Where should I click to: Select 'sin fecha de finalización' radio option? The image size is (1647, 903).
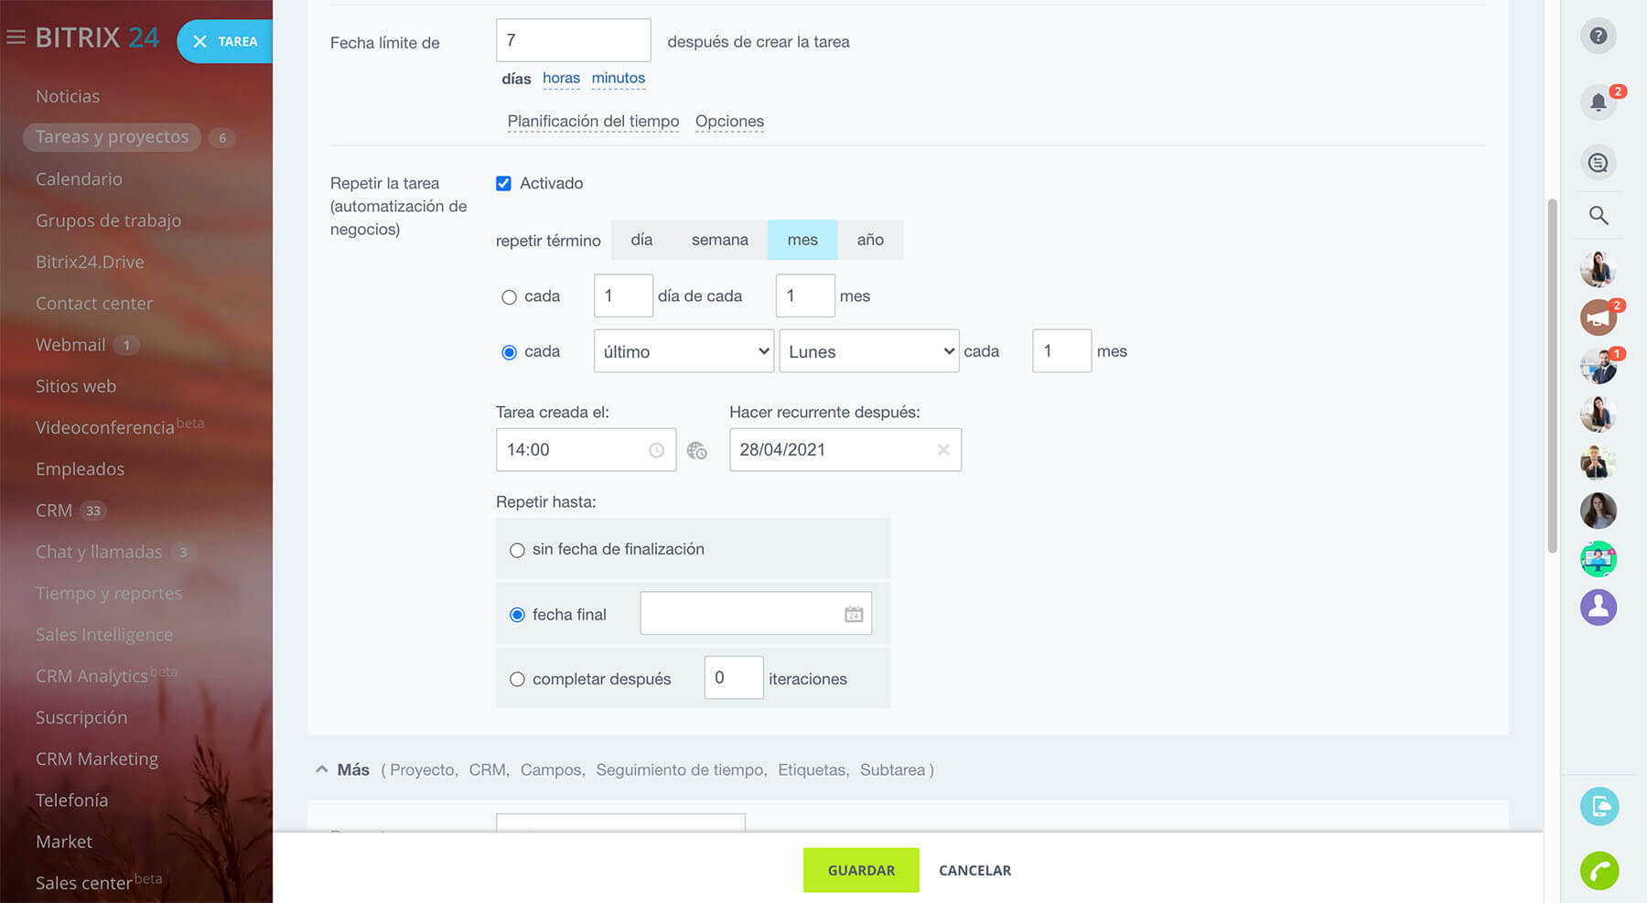coord(517,550)
